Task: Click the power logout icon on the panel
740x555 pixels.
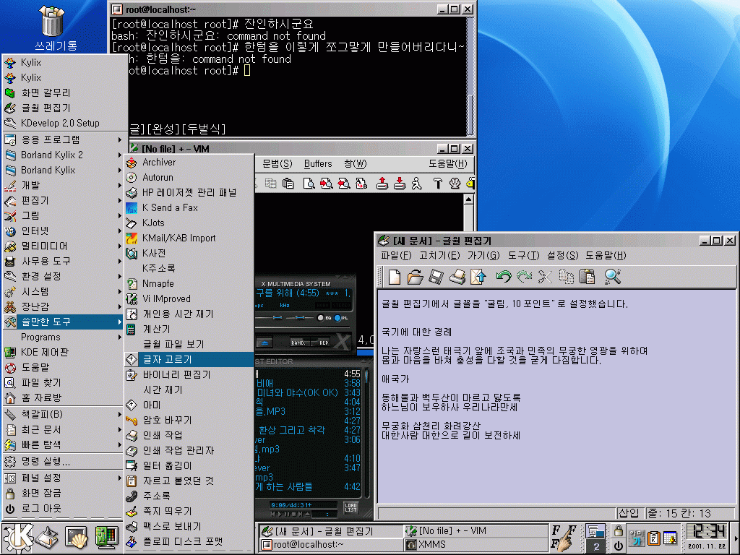Action: (x=618, y=546)
